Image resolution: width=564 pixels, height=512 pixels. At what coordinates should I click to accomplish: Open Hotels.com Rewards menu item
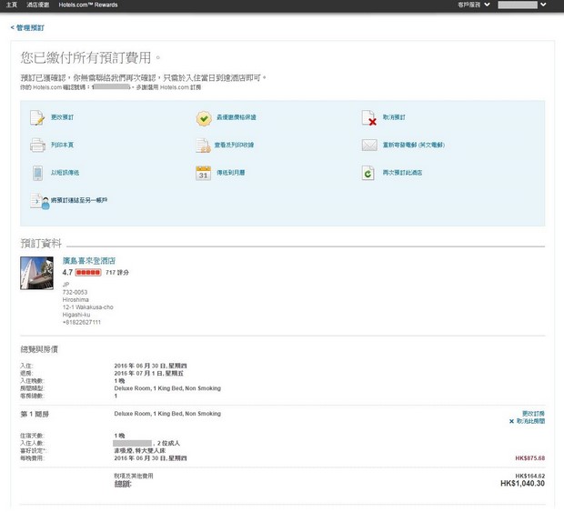pyautogui.click(x=88, y=5)
